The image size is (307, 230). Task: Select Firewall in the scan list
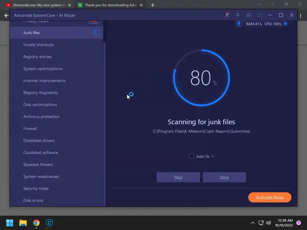56,128
